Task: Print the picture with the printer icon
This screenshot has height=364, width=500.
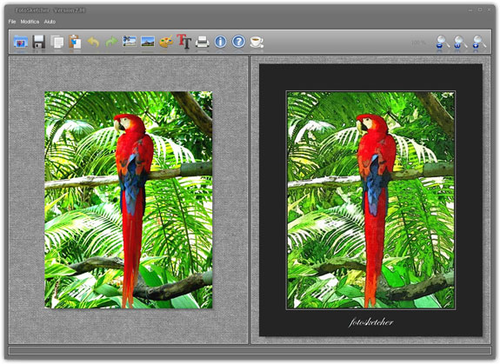Action: click(x=202, y=42)
